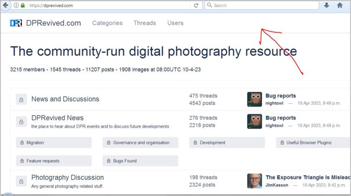Open the browser downloads arrow icon
Screen dimensions: 351x196
point(326,5)
